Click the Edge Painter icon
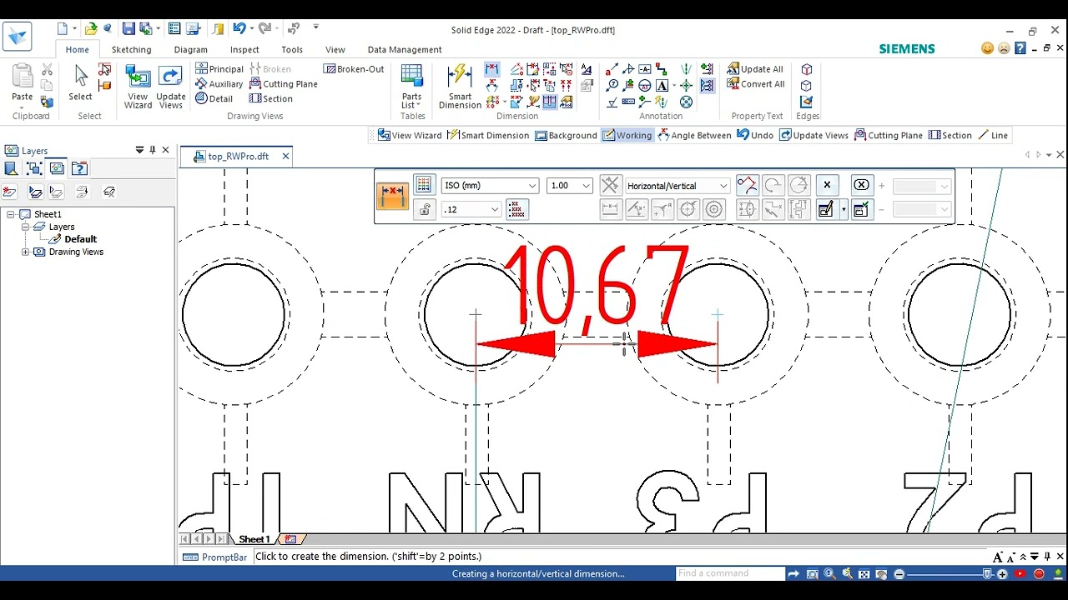The width and height of the screenshot is (1068, 600). [806, 102]
